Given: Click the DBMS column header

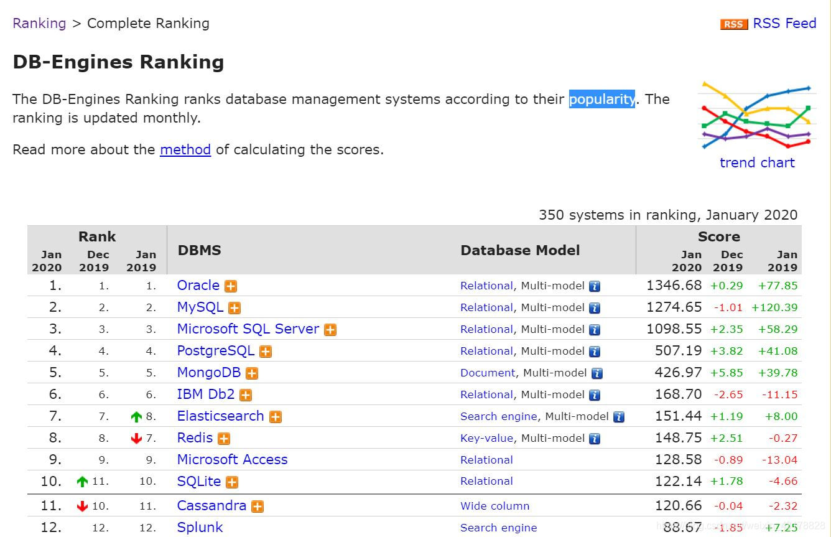Looking at the screenshot, I should [x=200, y=250].
